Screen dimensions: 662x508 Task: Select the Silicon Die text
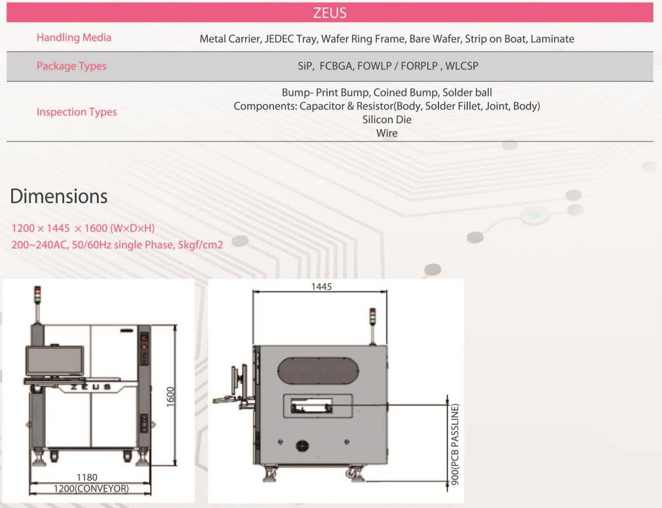click(x=387, y=119)
